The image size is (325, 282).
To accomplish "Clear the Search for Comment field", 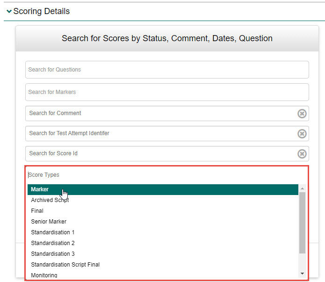I will (x=302, y=114).
